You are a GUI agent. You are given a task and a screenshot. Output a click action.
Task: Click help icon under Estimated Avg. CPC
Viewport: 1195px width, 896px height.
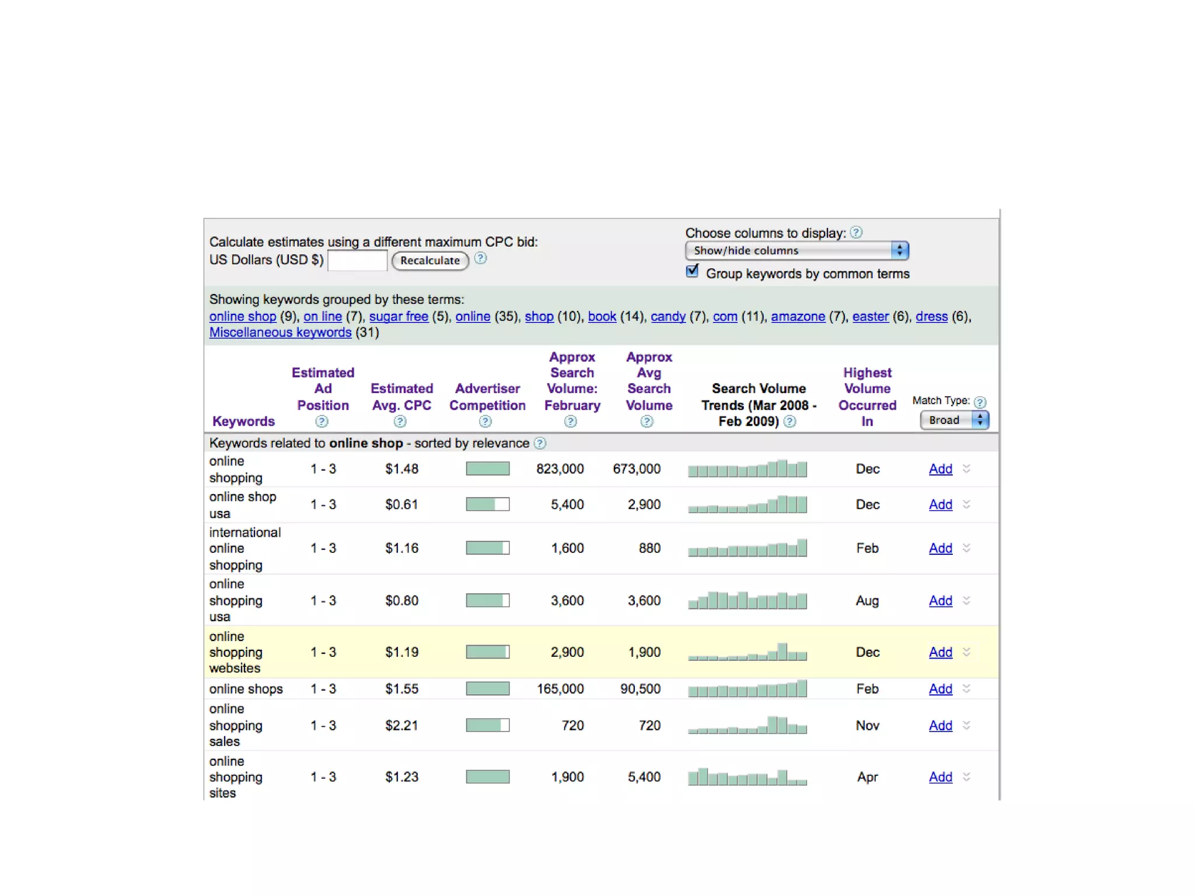(400, 422)
